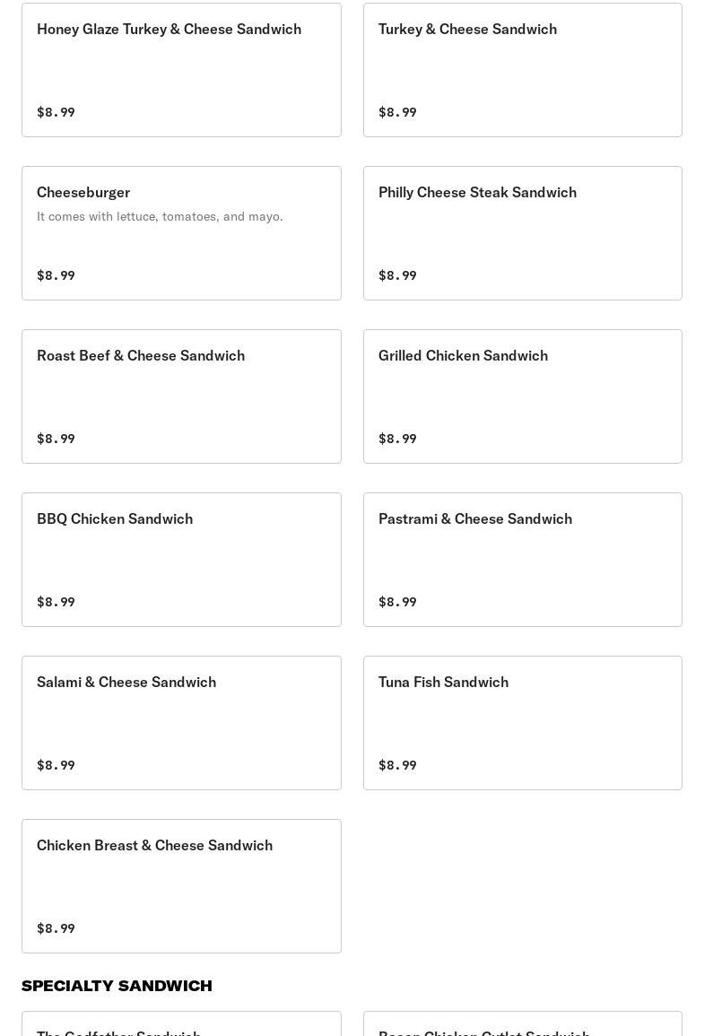Select the Turkey & Cheese Sandwich card
Image resolution: width=704 pixels, height=1036 pixels.
pyautogui.click(x=522, y=70)
